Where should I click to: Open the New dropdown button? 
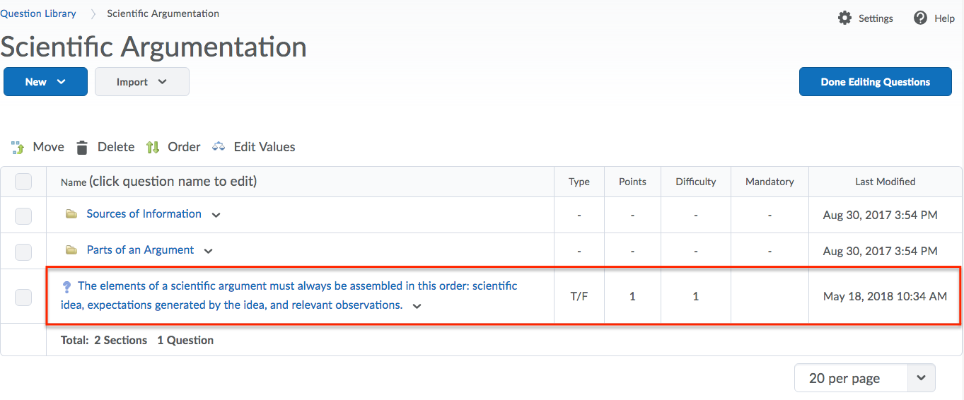[45, 82]
